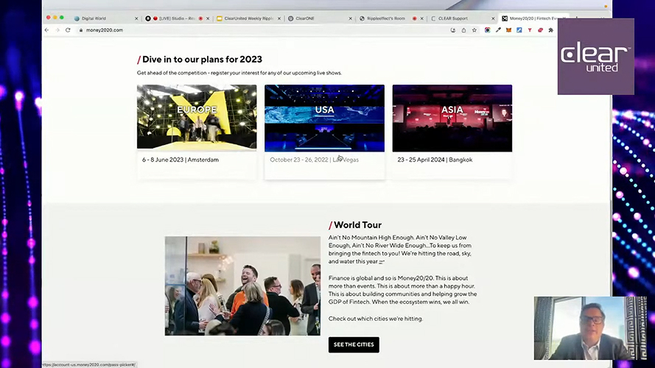This screenshot has height=368, width=655.
Task: Open the Extensions puzzle piece menu
Action: point(551,30)
